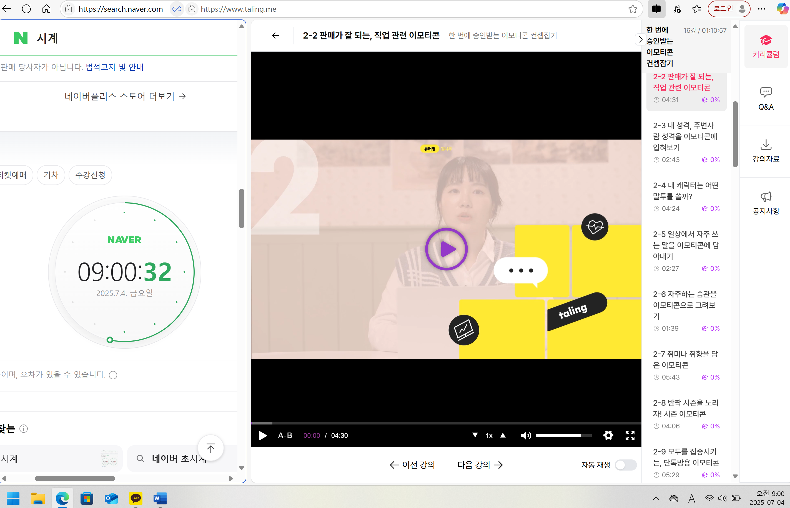This screenshot has height=508, width=790.
Task: Open 법적고지 및 안내 link
Action: pos(115,67)
